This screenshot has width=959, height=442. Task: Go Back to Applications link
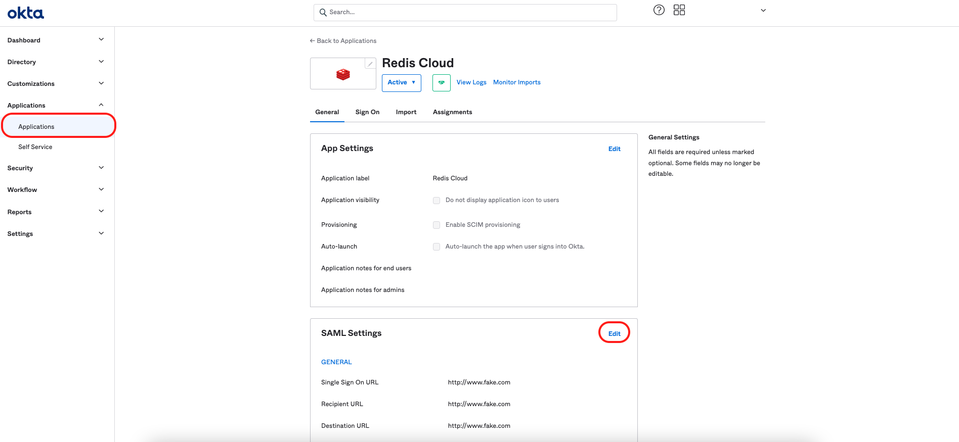point(343,41)
